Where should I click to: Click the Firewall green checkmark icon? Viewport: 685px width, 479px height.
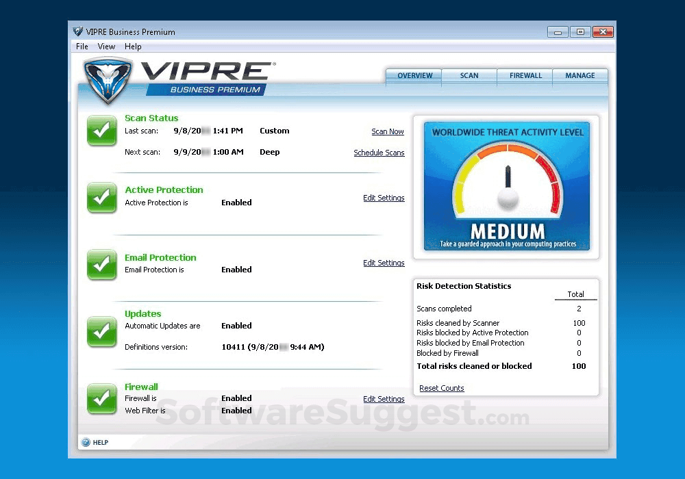[x=101, y=399]
